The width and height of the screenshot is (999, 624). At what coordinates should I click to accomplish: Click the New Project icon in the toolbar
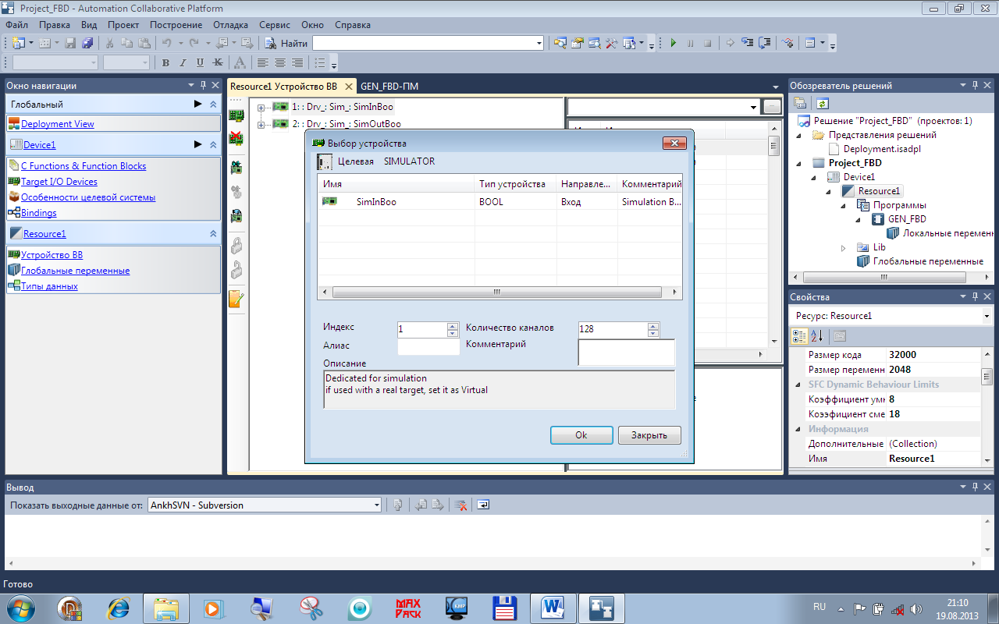click(x=17, y=44)
